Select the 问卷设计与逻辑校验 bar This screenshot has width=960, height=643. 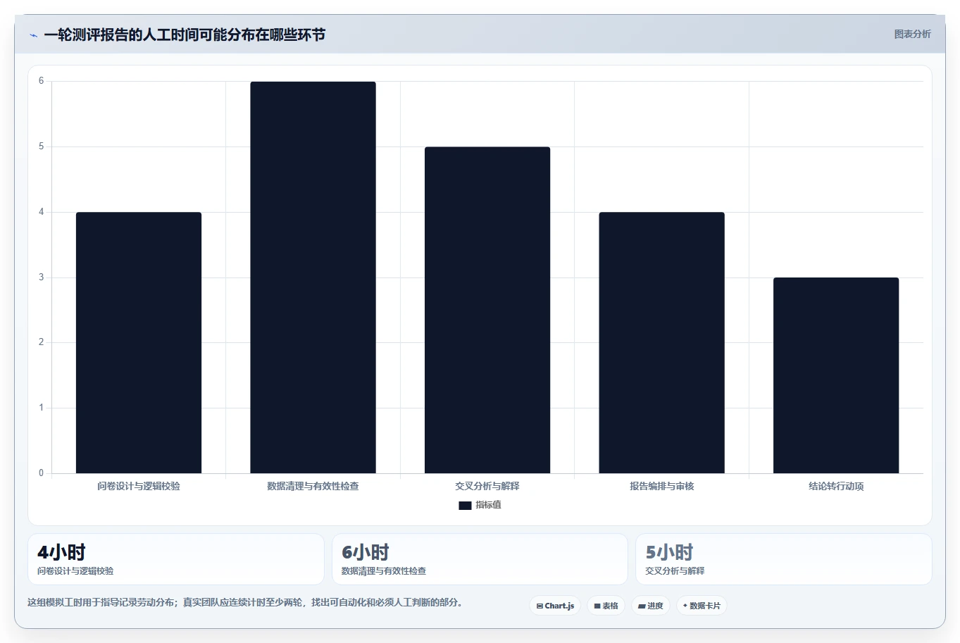(x=139, y=342)
